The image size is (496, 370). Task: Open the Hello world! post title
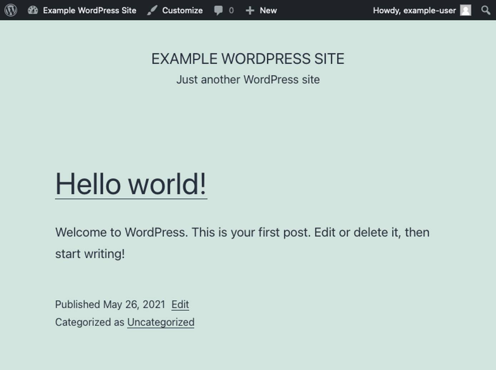click(x=131, y=184)
